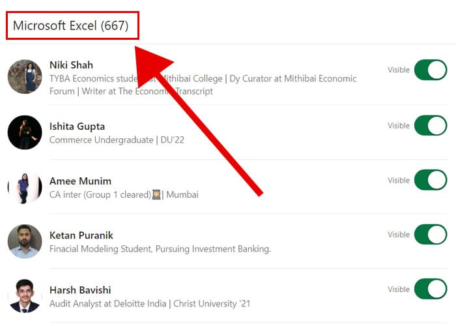Turn off Ishita Gupta's visible switch
The image size is (456, 326).
430,125
